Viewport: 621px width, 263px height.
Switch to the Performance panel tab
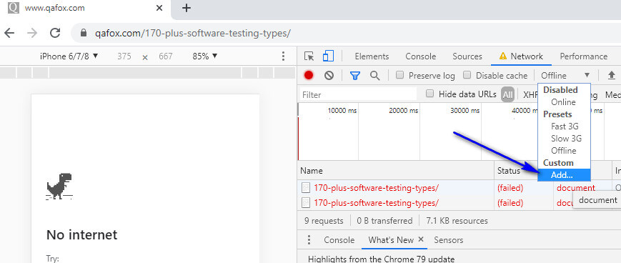pyautogui.click(x=583, y=56)
